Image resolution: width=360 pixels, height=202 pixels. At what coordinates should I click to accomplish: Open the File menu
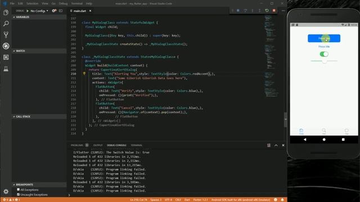12,3
